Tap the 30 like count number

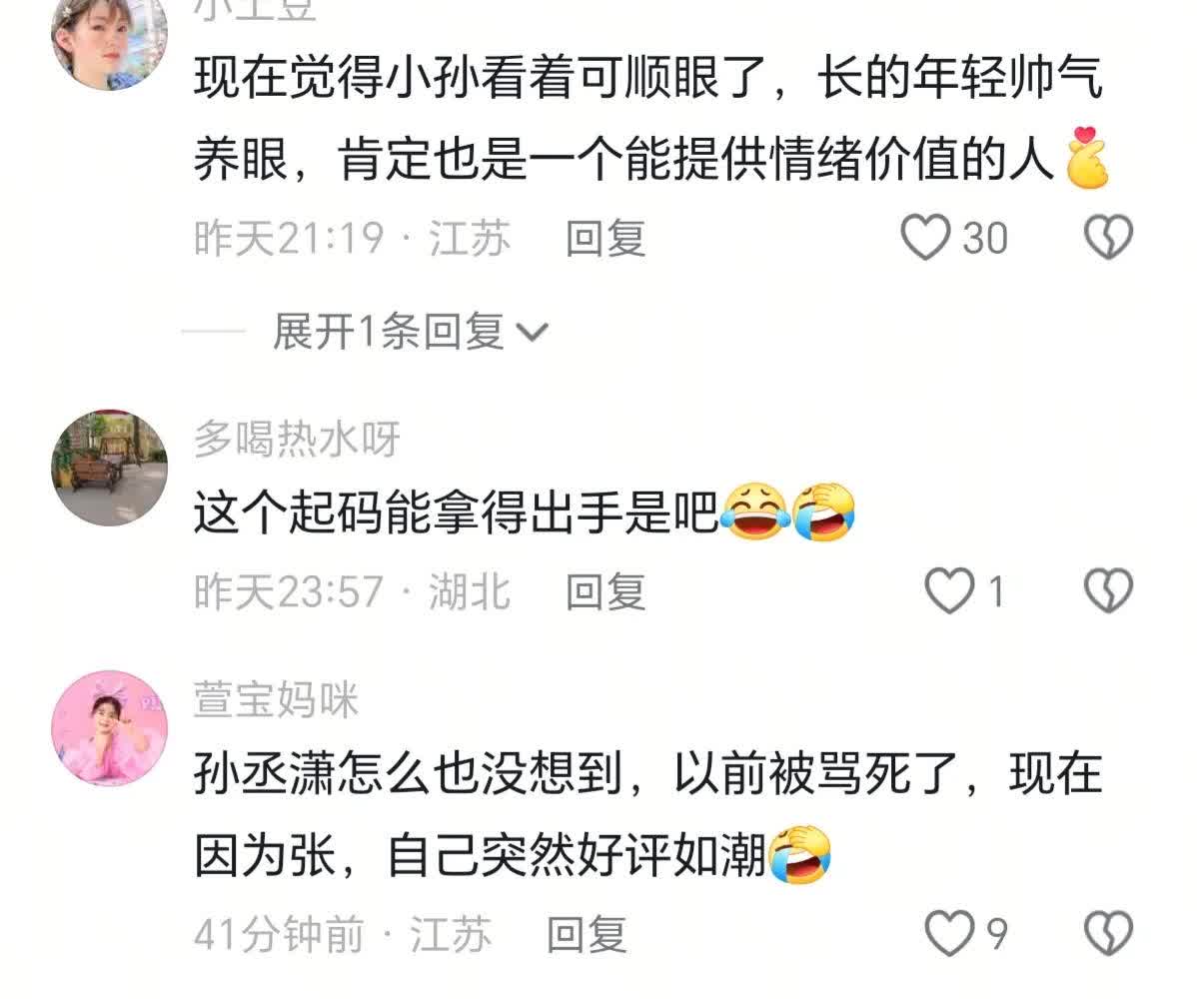click(x=985, y=238)
